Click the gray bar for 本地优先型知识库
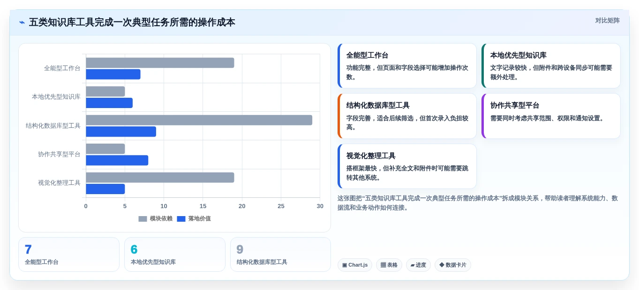 [x=105, y=91]
